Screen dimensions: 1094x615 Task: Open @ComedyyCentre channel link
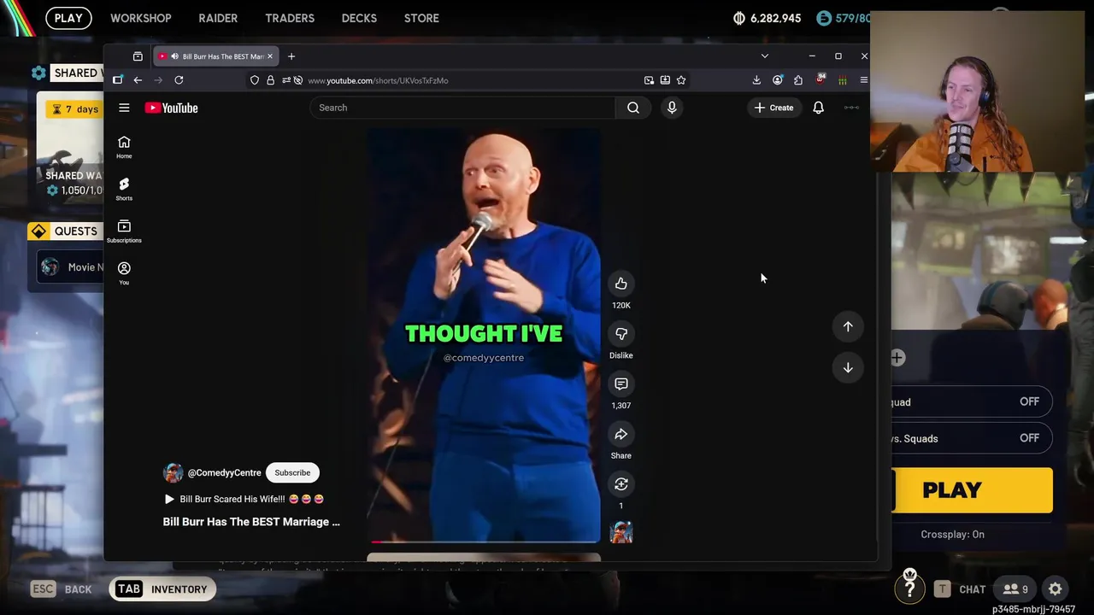(x=224, y=472)
